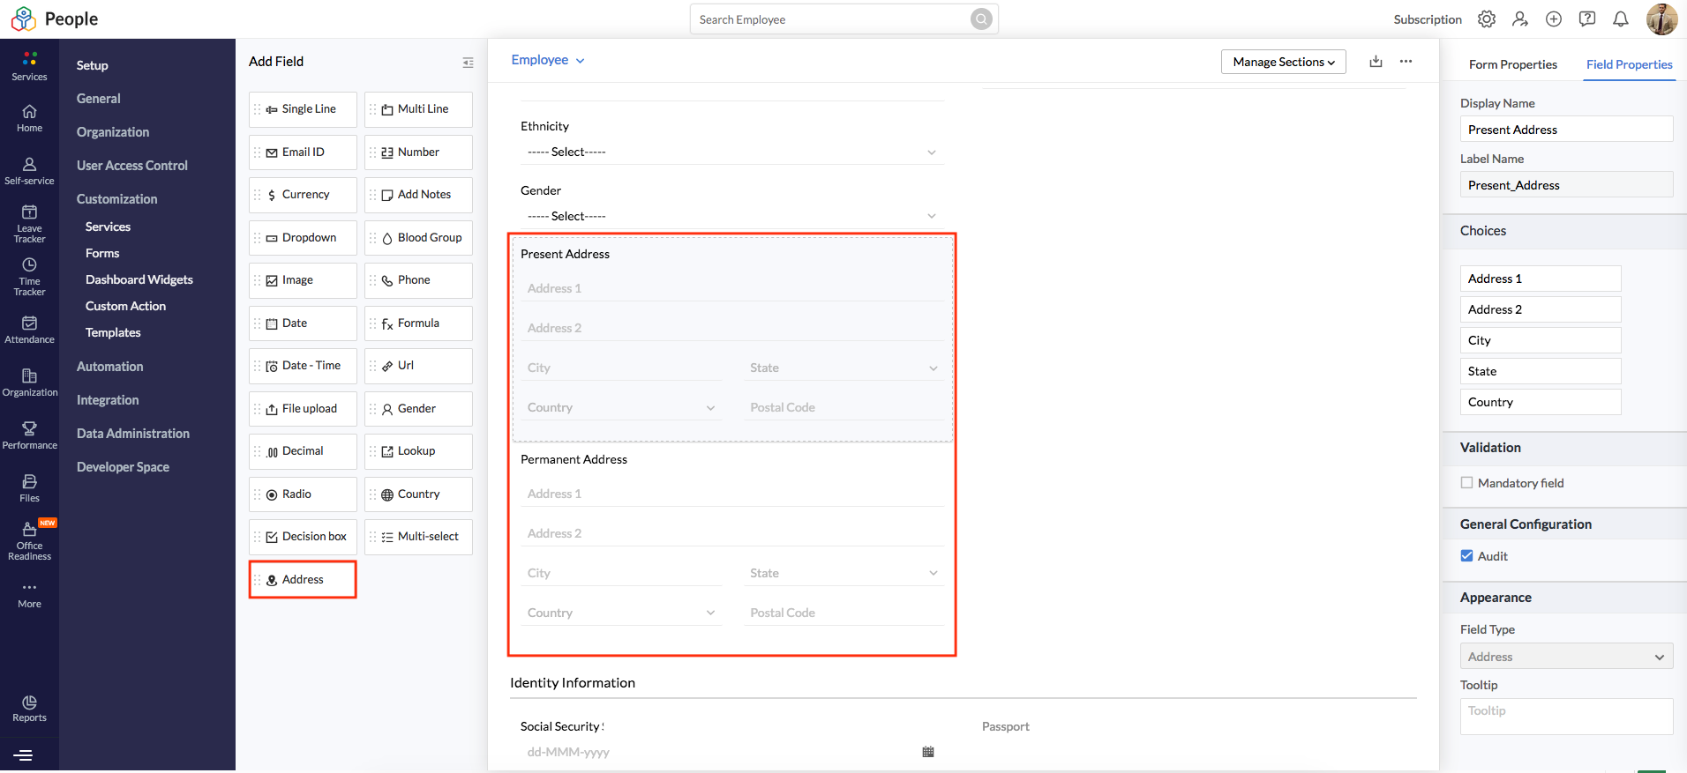Select the Decision box field type
Image resolution: width=1687 pixels, height=773 pixels.
[303, 537]
